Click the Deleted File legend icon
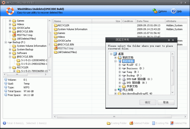Screen dimensions: 190x129 pyautogui.click(x=172, y=123)
